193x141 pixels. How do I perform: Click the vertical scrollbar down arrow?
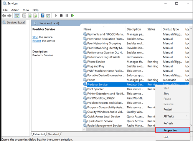pyautogui.click(x=191, y=125)
